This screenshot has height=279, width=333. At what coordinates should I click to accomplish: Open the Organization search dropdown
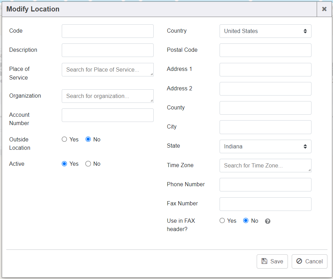[108, 96]
